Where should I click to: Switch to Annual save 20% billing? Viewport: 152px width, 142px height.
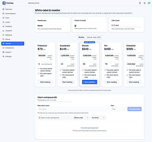click(94, 37)
